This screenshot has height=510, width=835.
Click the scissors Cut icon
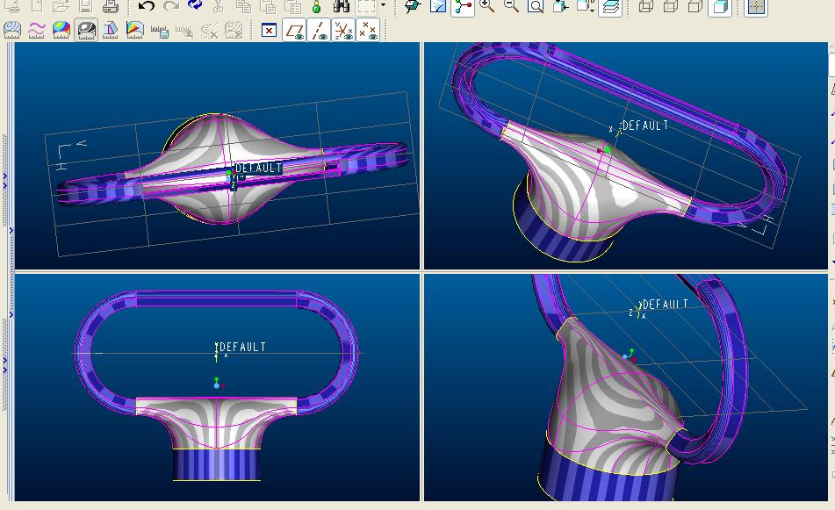pos(218,6)
